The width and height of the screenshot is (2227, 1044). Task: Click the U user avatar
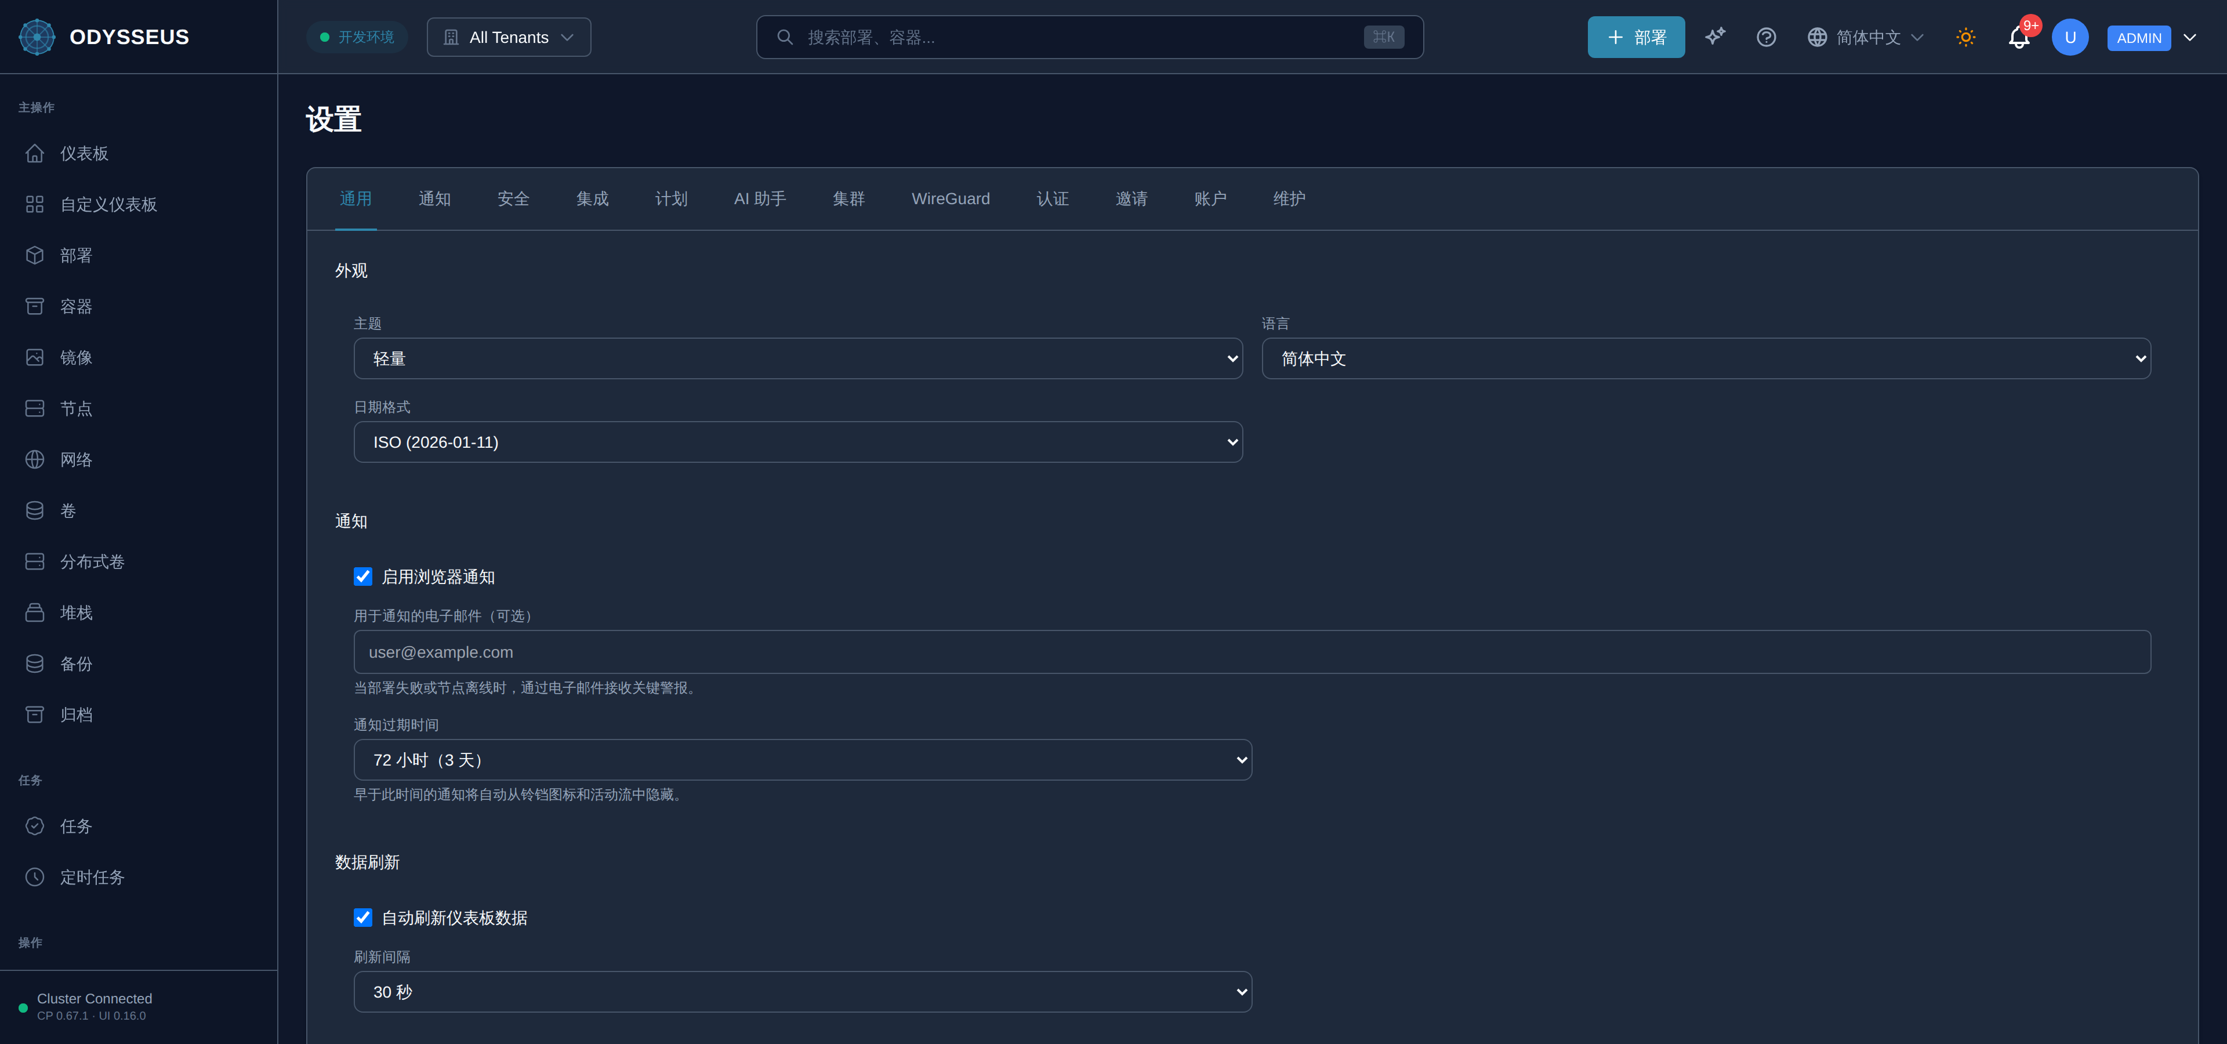tap(2070, 37)
